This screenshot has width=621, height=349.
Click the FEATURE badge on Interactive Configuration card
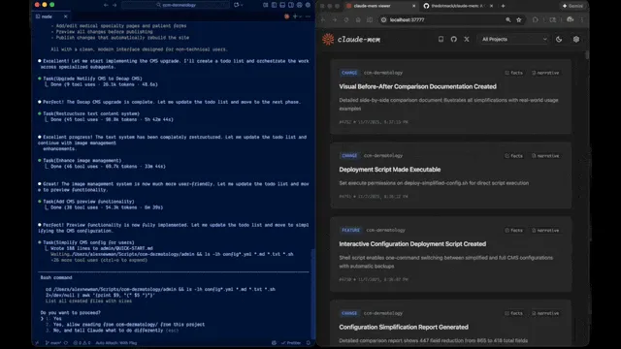coord(350,231)
